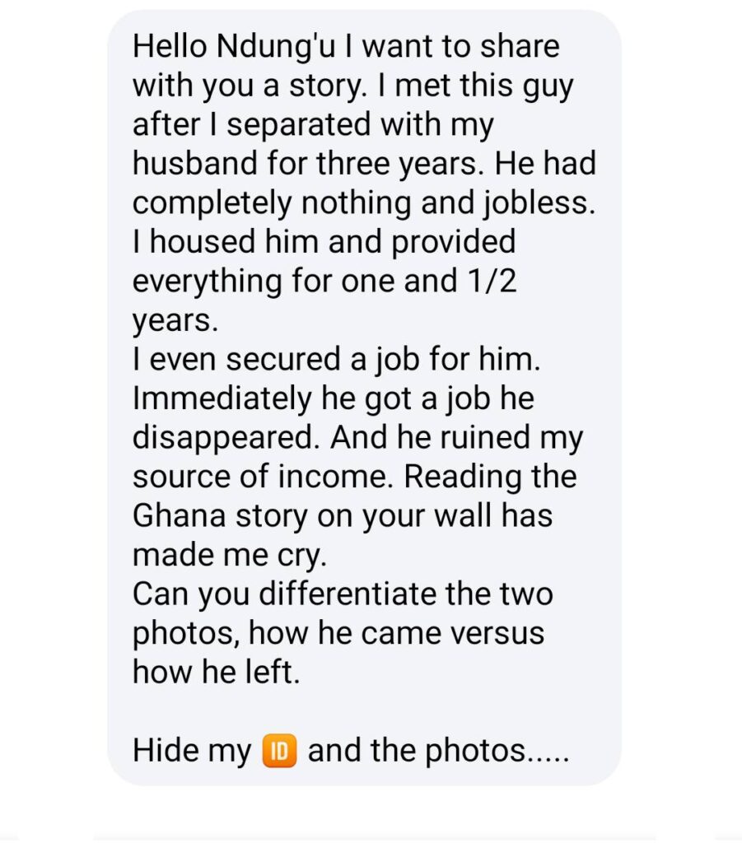742x843 pixels.
Task: Click the orange ID emoji icon
Action: [278, 749]
